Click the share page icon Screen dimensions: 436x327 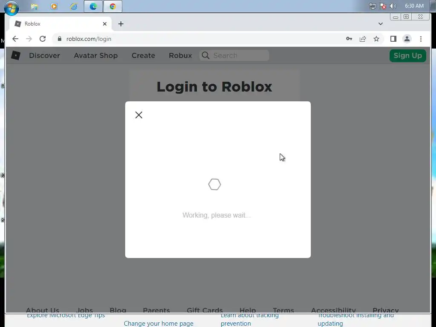(363, 39)
